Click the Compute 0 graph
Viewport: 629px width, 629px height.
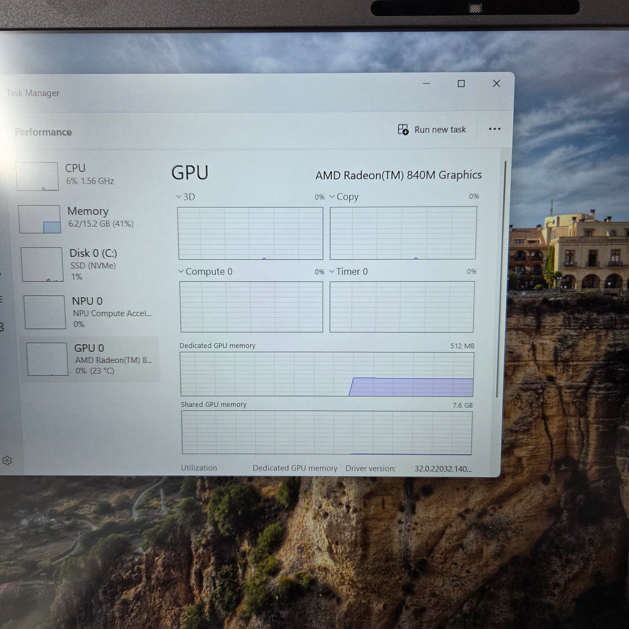(252, 307)
